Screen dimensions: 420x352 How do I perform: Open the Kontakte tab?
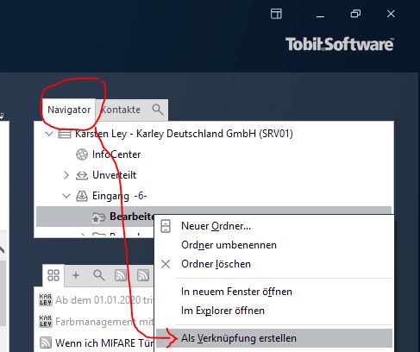coord(121,110)
